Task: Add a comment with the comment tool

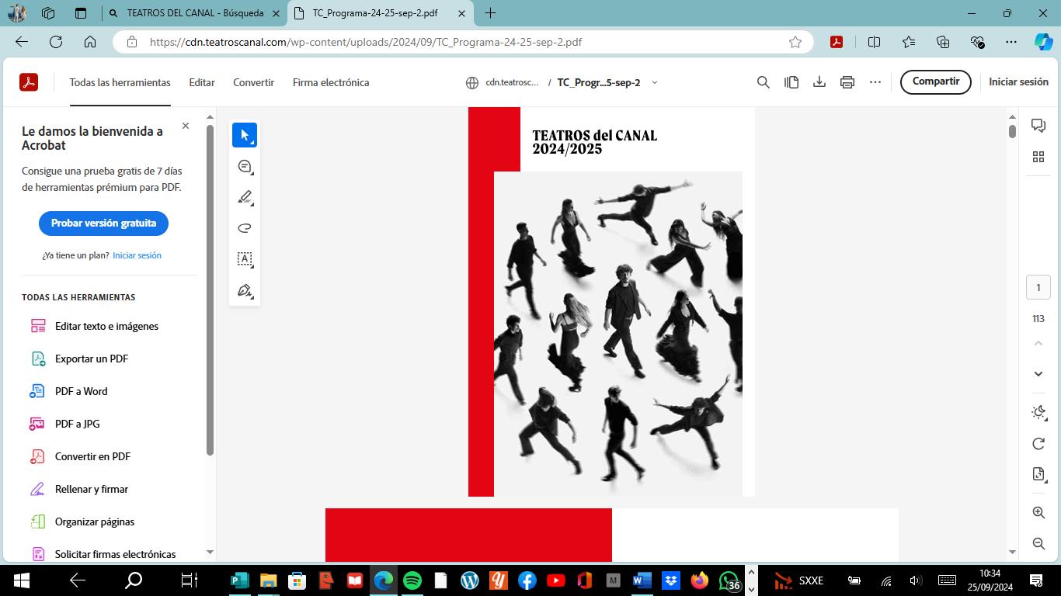Action: click(245, 166)
